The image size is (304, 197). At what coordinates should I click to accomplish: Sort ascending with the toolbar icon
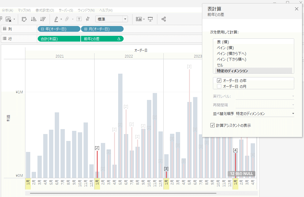33,19
